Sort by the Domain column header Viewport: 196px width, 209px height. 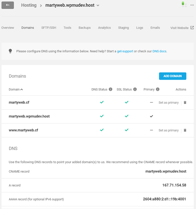16,89
